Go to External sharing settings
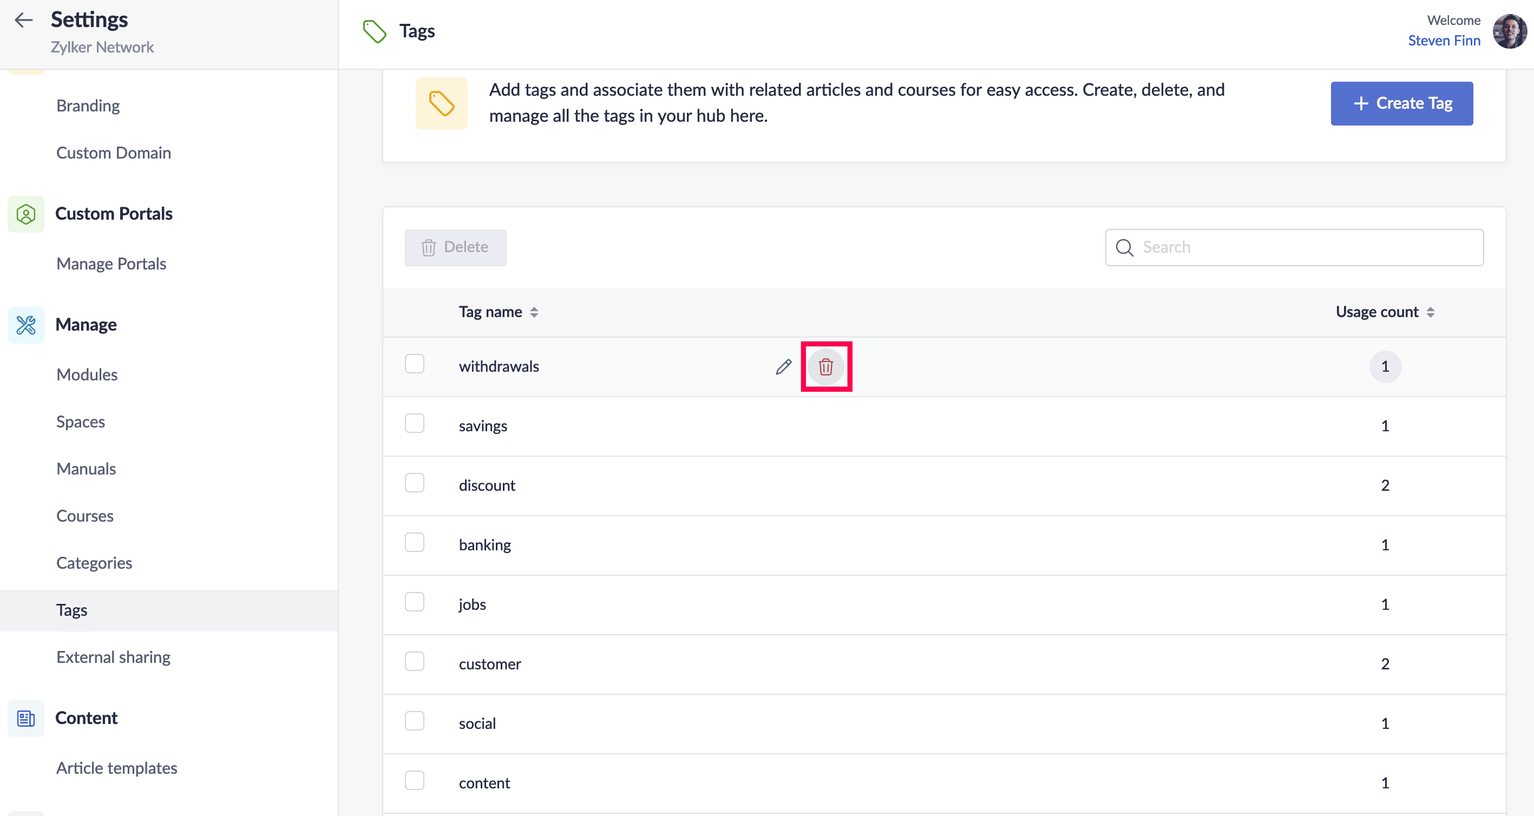1534x816 pixels. point(113,657)
